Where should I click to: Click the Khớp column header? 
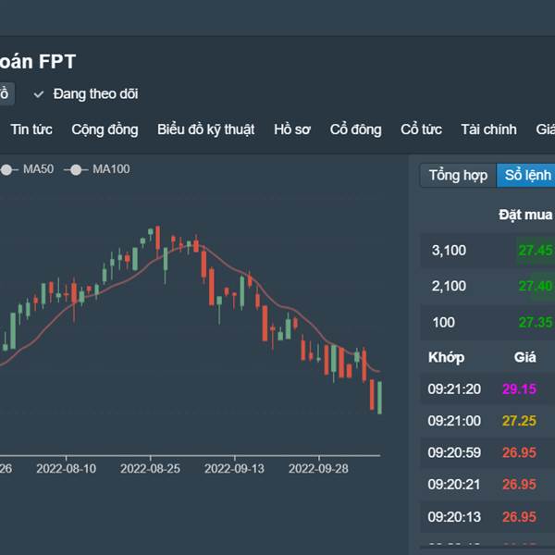(x=447, y=357)
